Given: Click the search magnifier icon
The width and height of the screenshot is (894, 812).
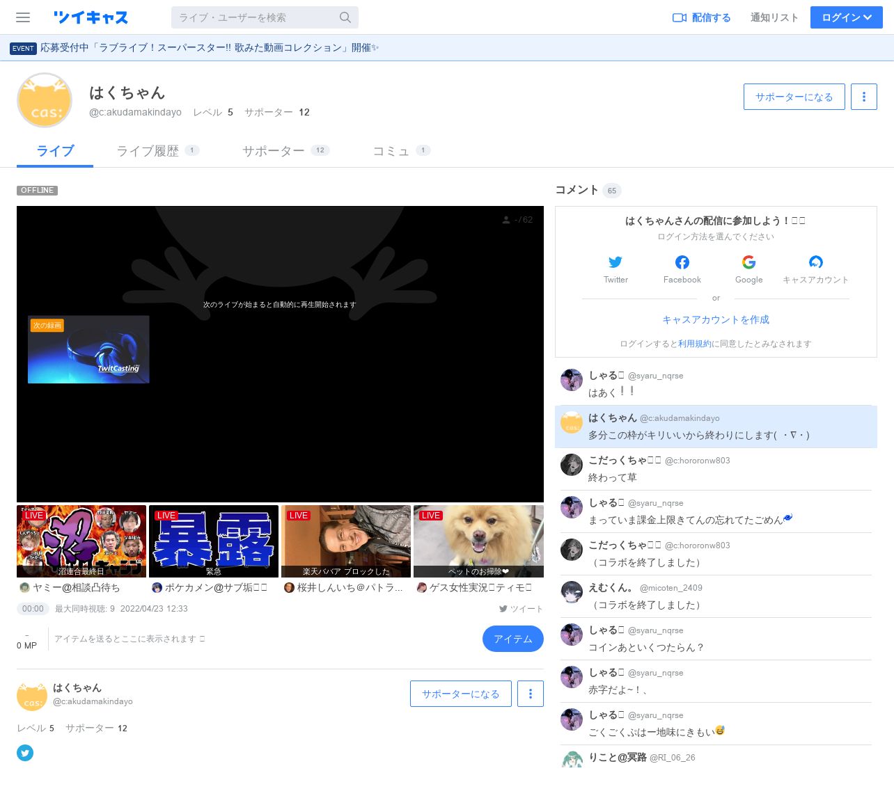Looking at the screenshot, I should pyautogui.click(x=345, y=17).
